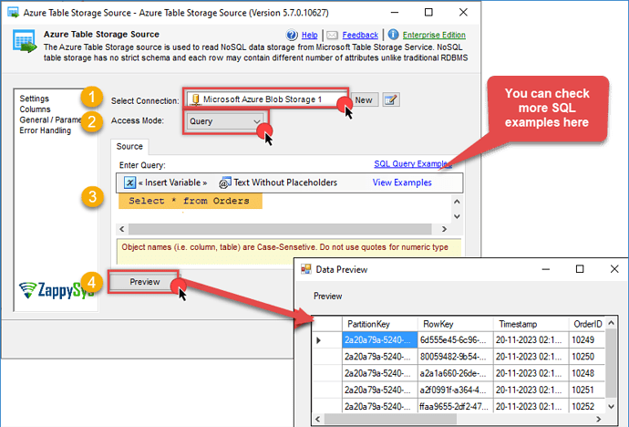Open the Help link
The height and width of the screenshot is (427, 629).
309,36
